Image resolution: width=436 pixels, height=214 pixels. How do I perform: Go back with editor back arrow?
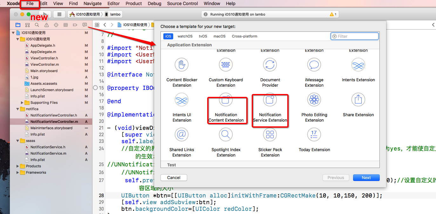(x=105, y=25)
